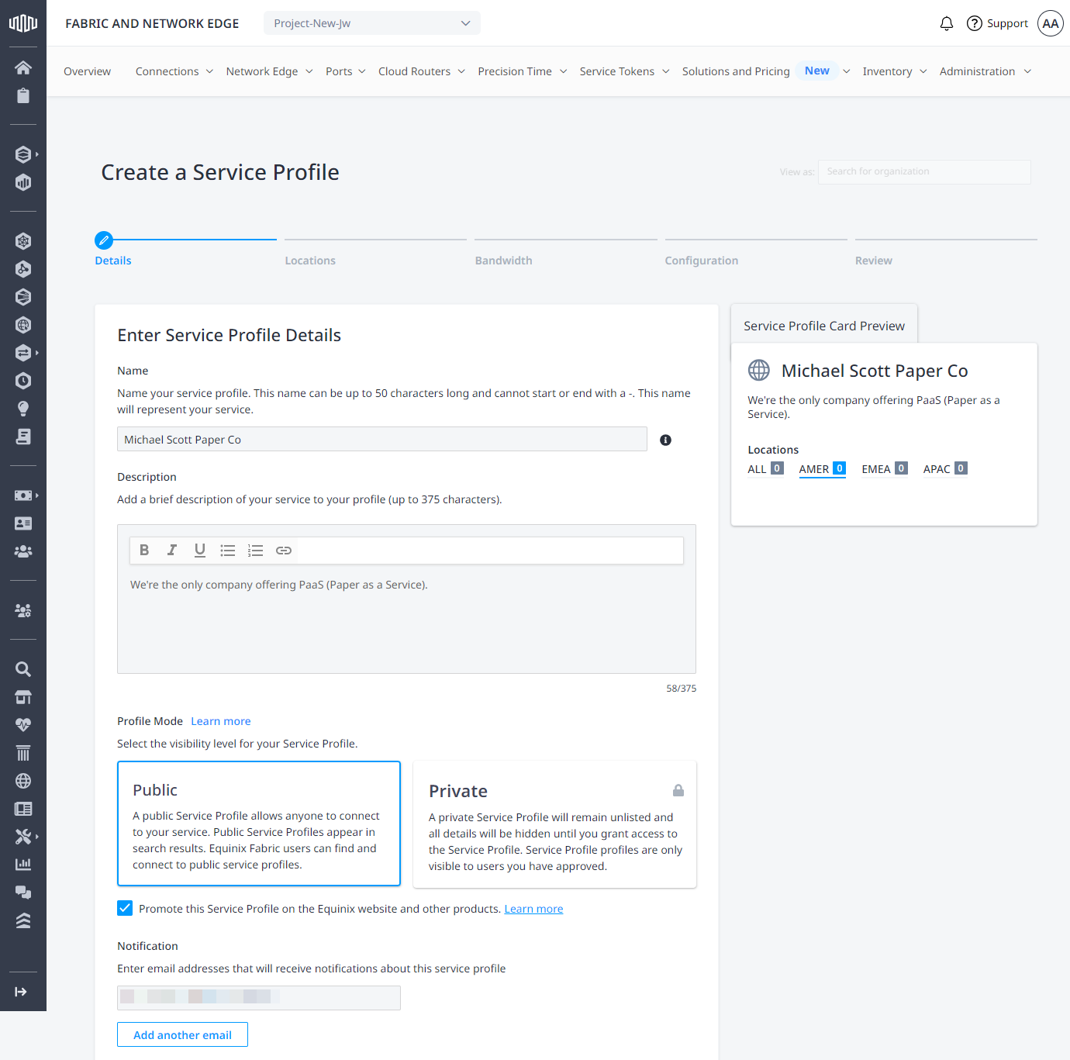The image size is (1070, 1060).
Task: Open the clock hexagon icon in sidebar
Action: 23,381
